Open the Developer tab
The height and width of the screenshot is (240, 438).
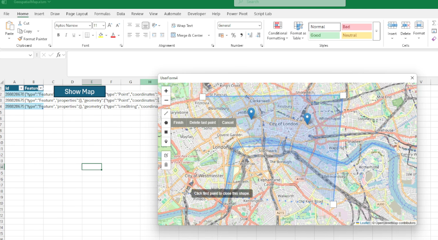point(197,14)
